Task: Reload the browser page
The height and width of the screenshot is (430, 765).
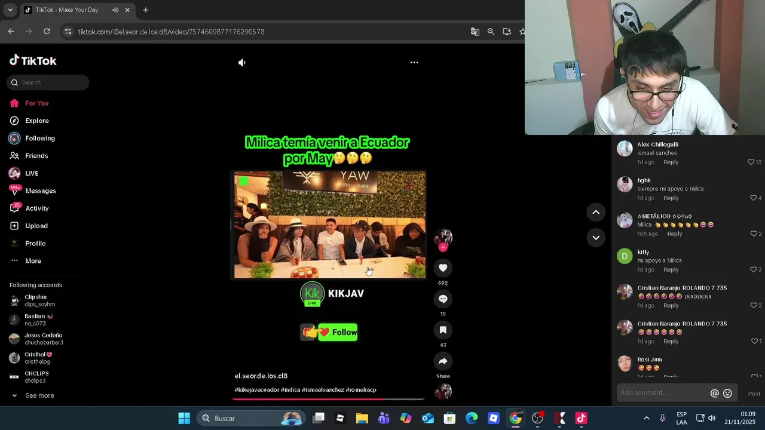Action: [47, 32]
